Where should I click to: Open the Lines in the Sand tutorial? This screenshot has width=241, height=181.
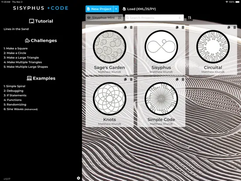[16, 29]
